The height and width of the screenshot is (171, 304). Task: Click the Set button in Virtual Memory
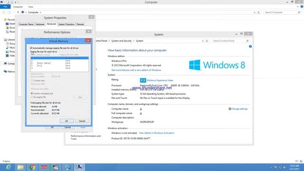tap(80, 97)
